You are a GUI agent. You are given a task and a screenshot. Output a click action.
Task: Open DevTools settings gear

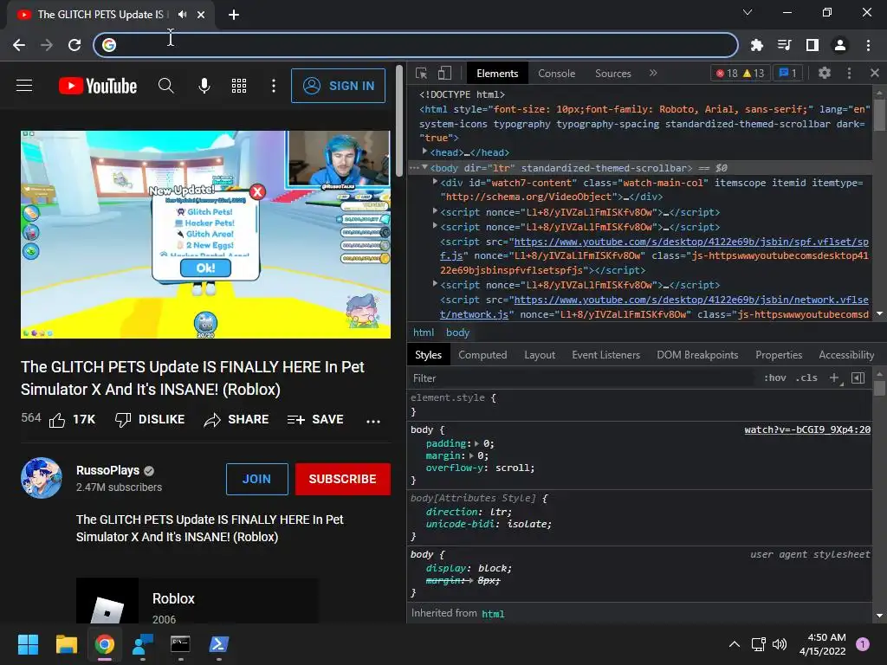[825, 73]
